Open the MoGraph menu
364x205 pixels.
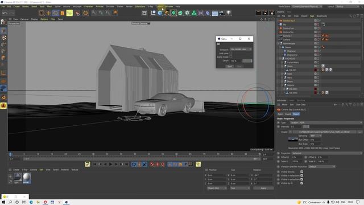point(77,6)
